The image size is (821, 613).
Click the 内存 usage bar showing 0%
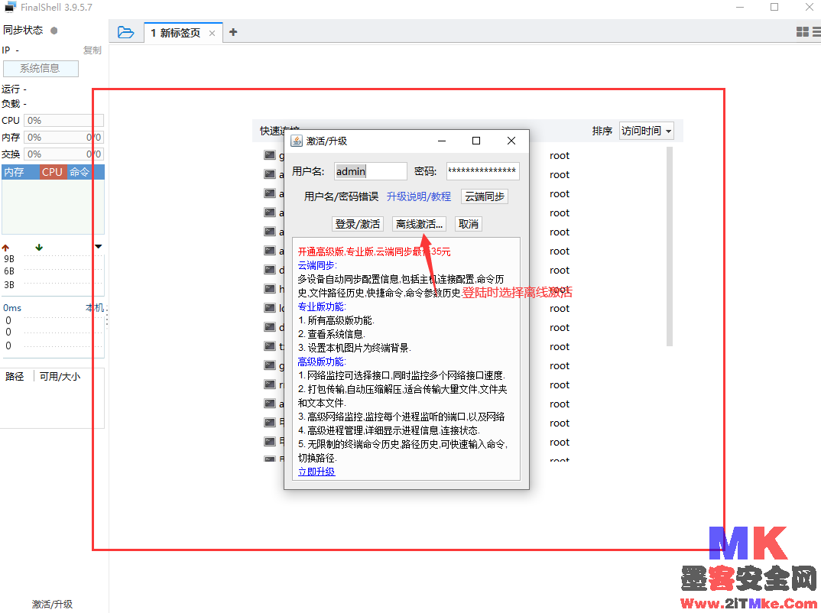[x=64, y=137]
